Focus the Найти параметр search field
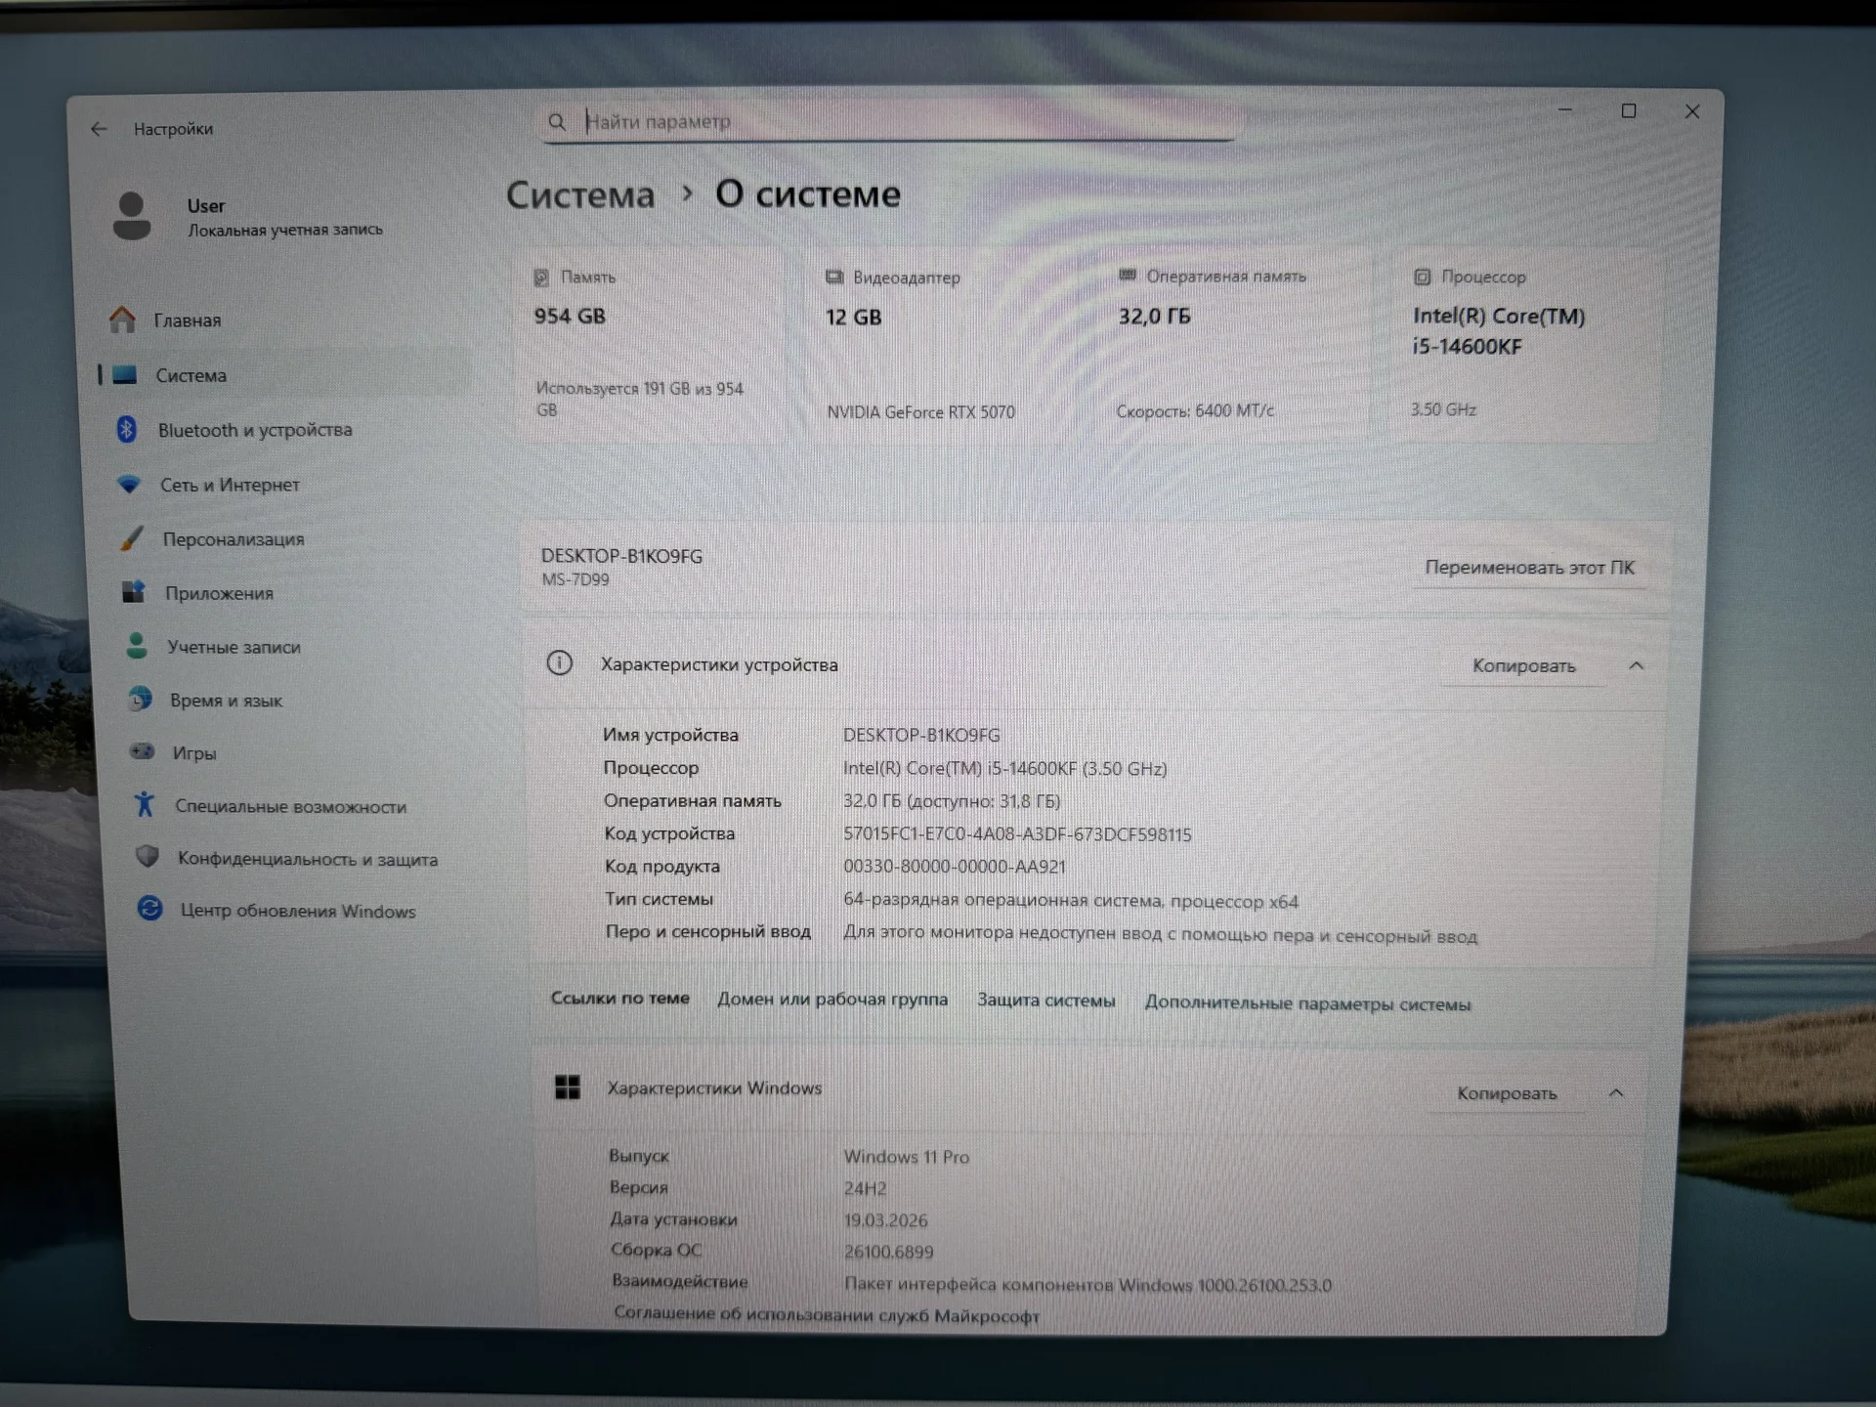This screenshot has height=1407, width=1876. pyautogui.click(x=889, y=121)
